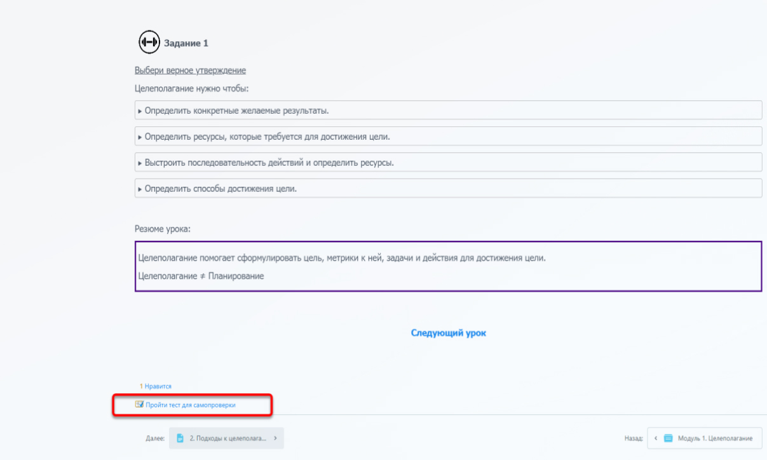Expand "Определить способы достижения цели" option
The width and height of the screenshot is (767, 460).
point(221,189)
